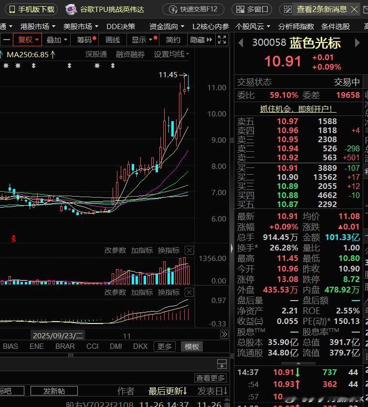Click the MA250:6.85 moving average label
Image resolution: width=368 pixels, height=407 pixels.
coord(31,54)
